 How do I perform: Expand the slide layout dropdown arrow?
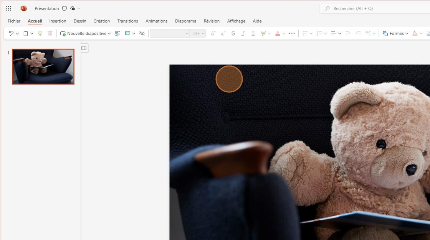(x=134, y=33)
